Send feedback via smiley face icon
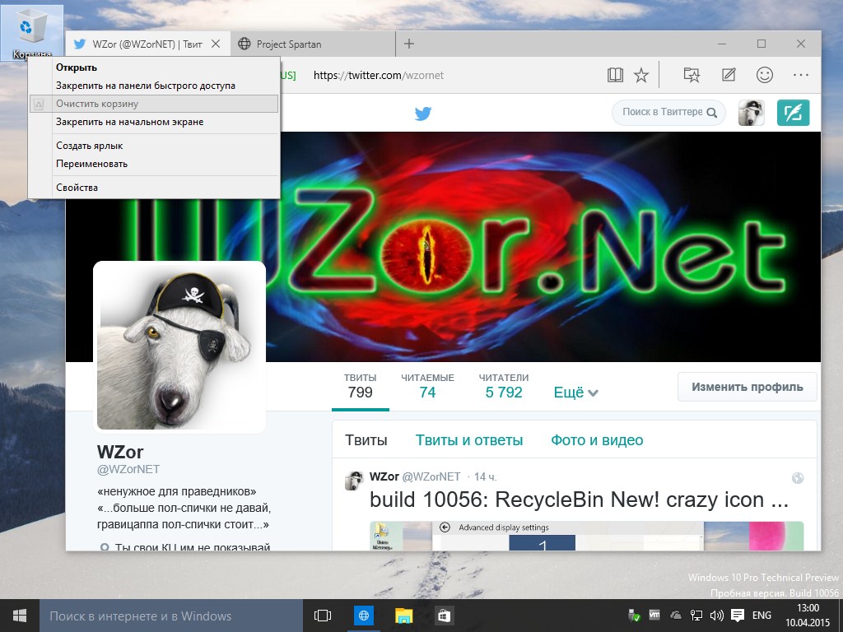The width and height of the screenshot is (843, 632). 765,75
